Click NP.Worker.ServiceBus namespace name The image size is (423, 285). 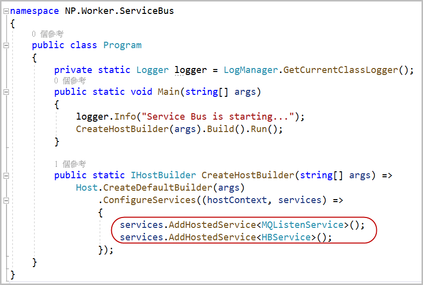tap(120, 11)
